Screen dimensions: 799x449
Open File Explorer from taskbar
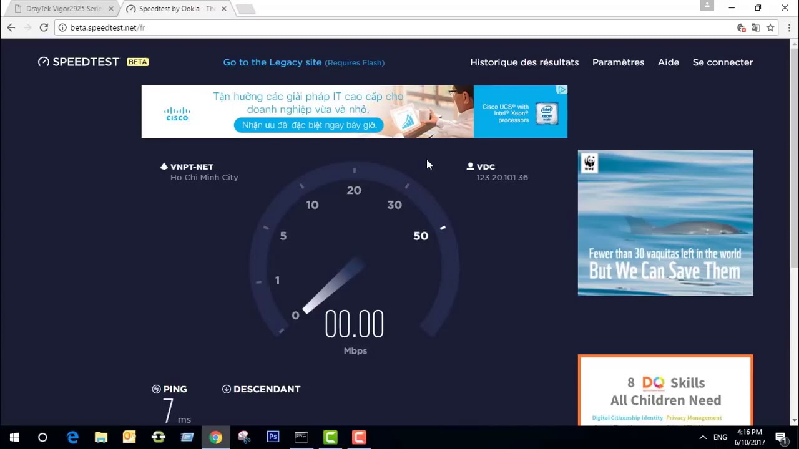(100, 437)
